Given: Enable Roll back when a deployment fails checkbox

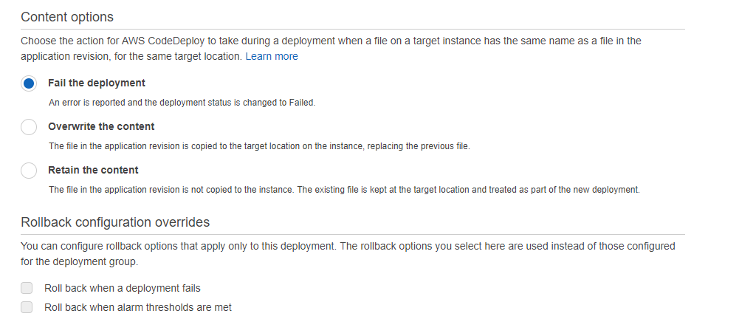Looking at the screenshot, I should click(x=27, y=288).
